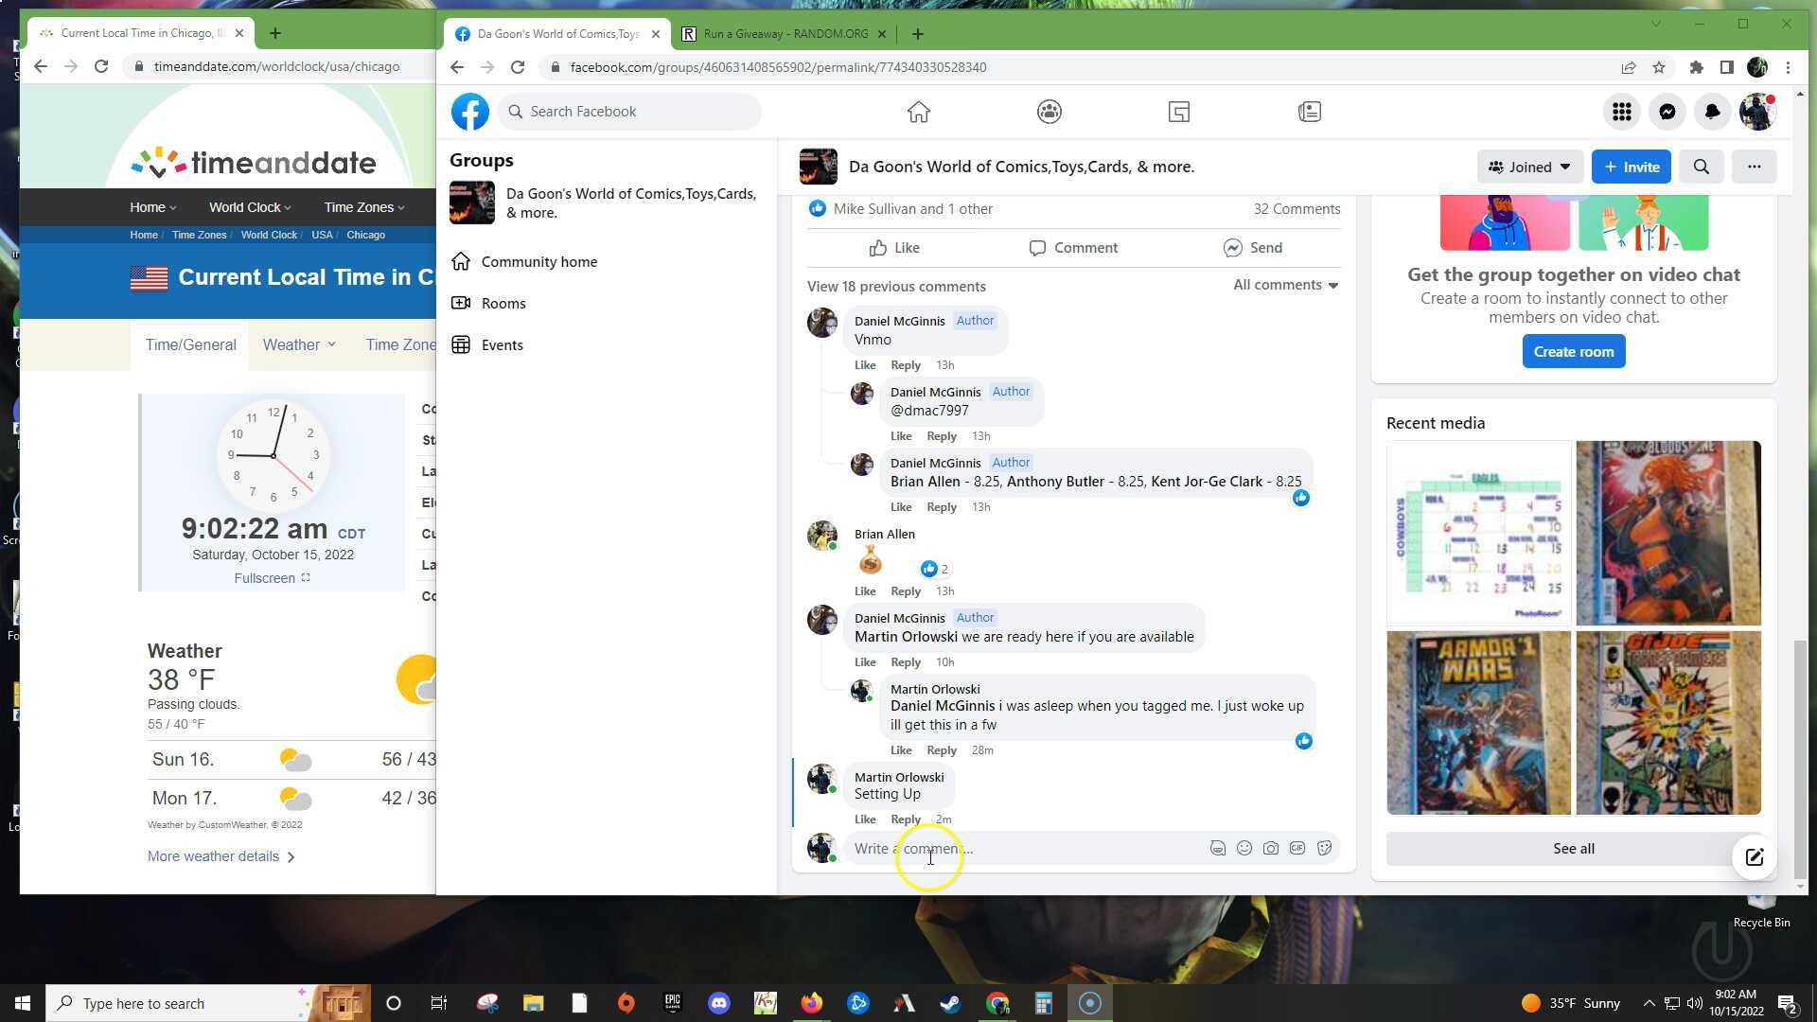Open Facebook Messenger icon

click(1667, 112)
